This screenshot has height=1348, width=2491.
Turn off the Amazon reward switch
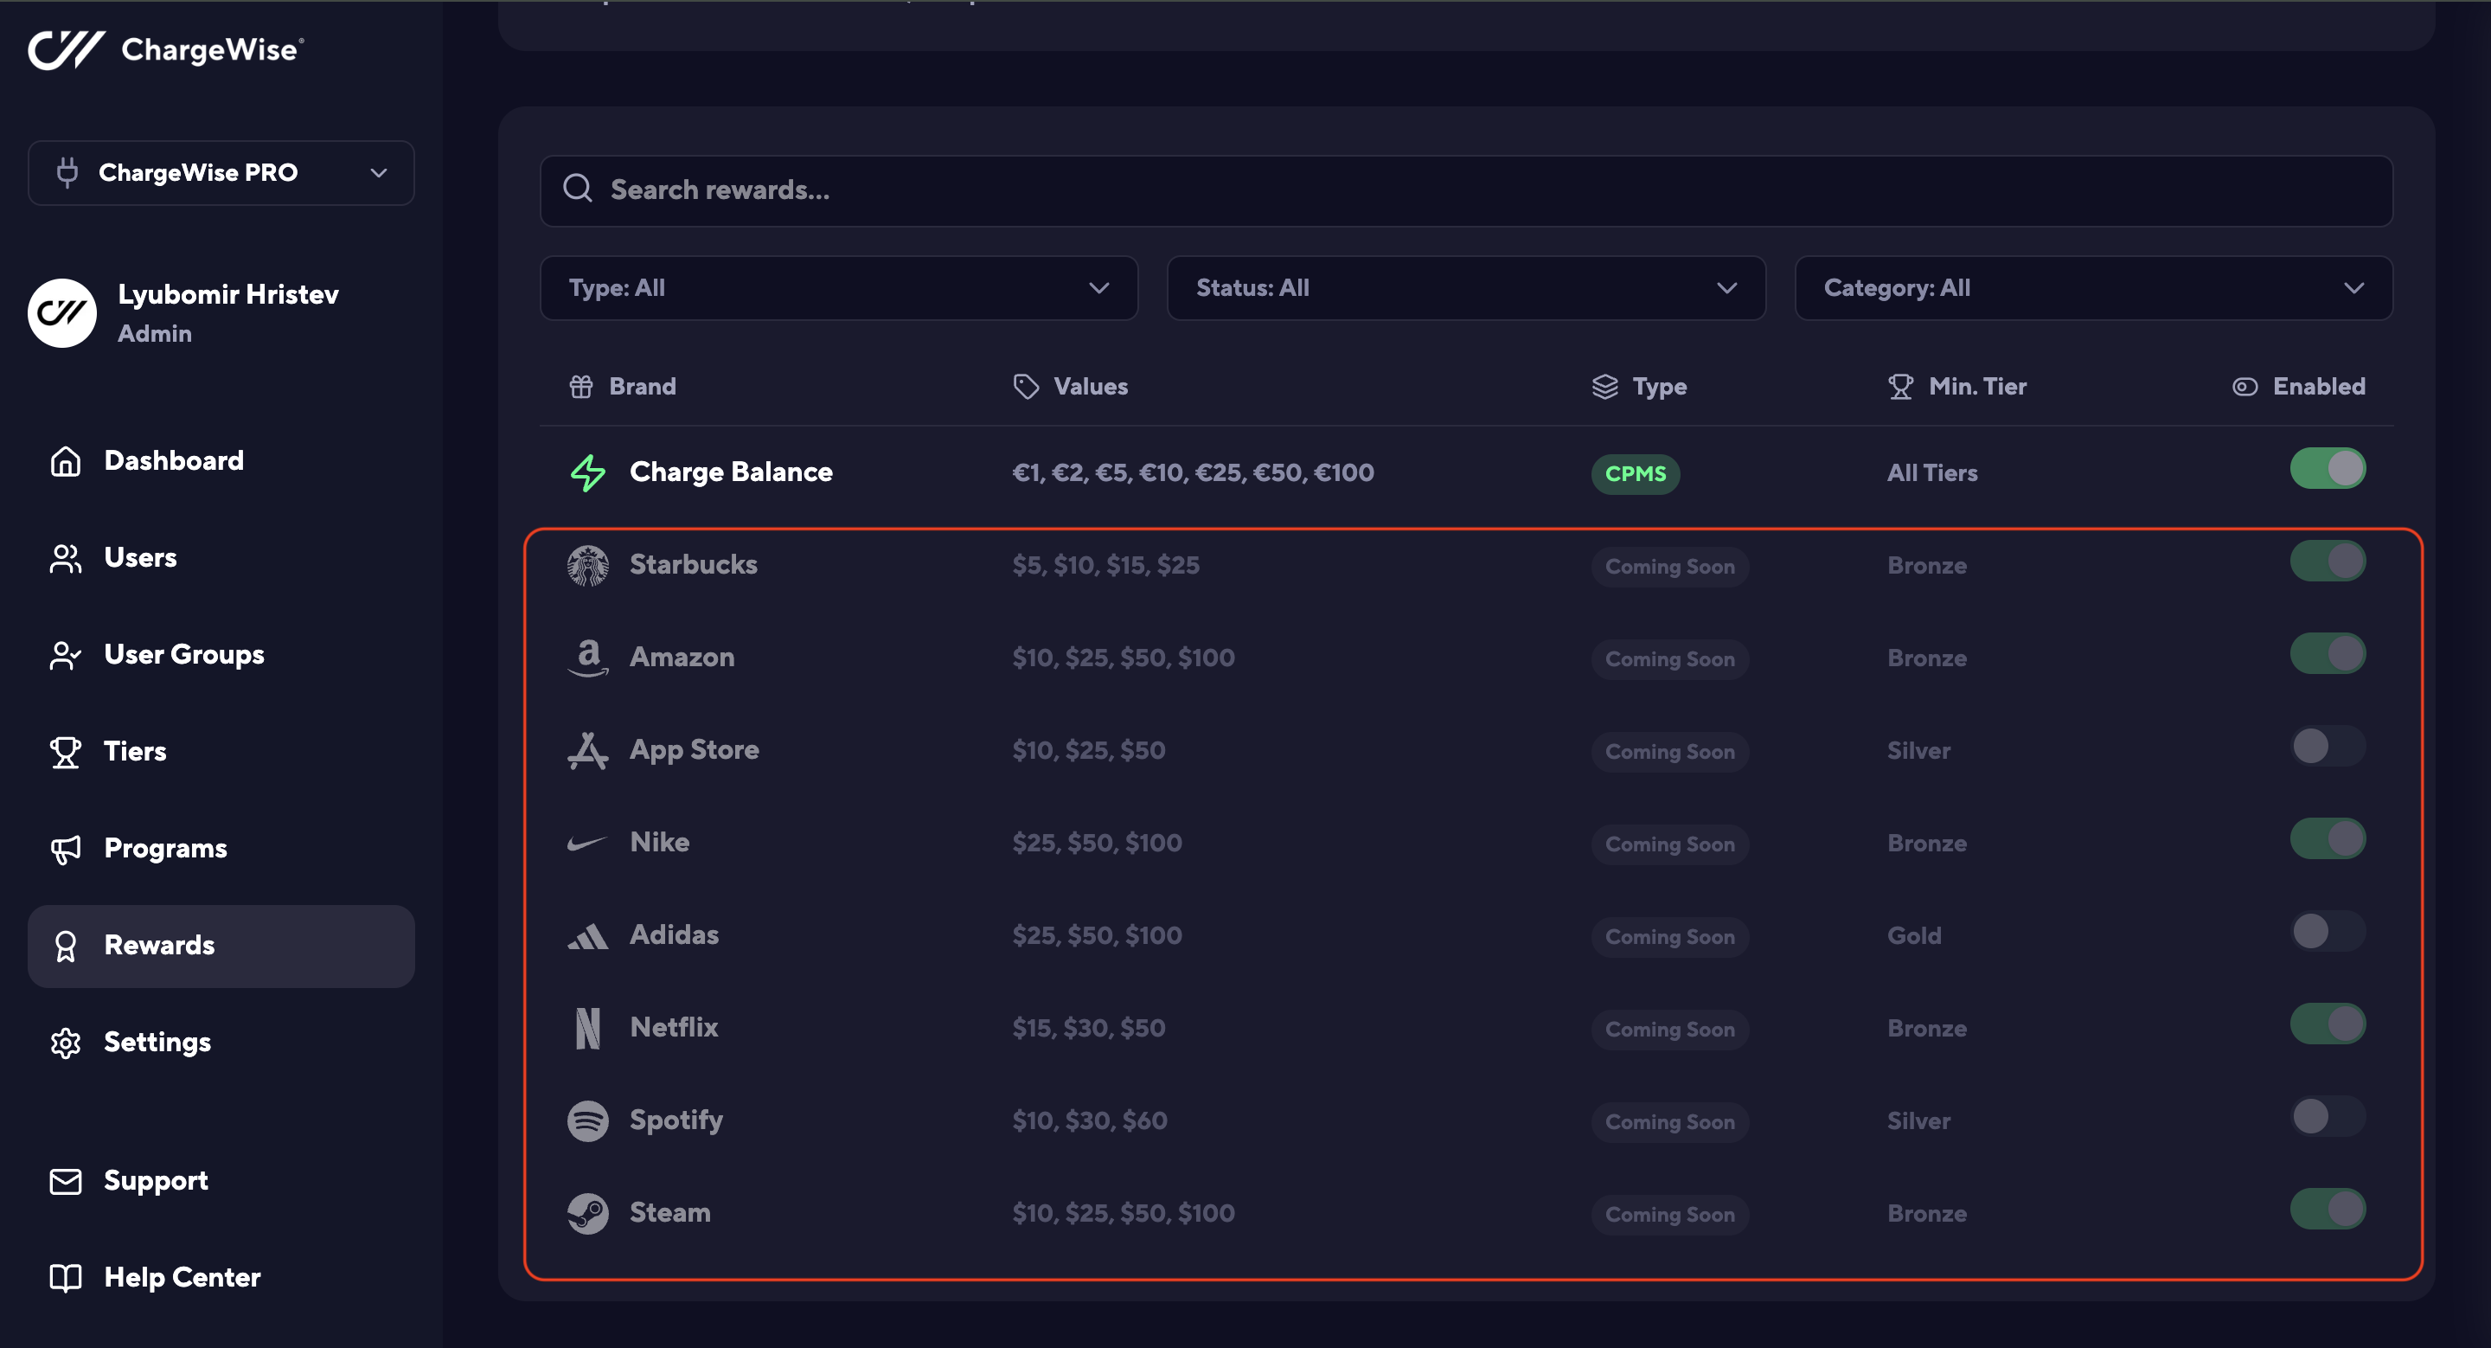point(2327,655)
